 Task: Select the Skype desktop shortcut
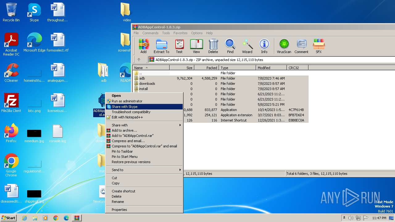[x=34, y=12]
